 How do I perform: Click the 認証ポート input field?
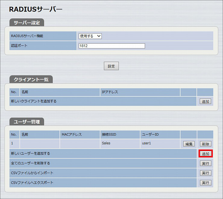112,46
